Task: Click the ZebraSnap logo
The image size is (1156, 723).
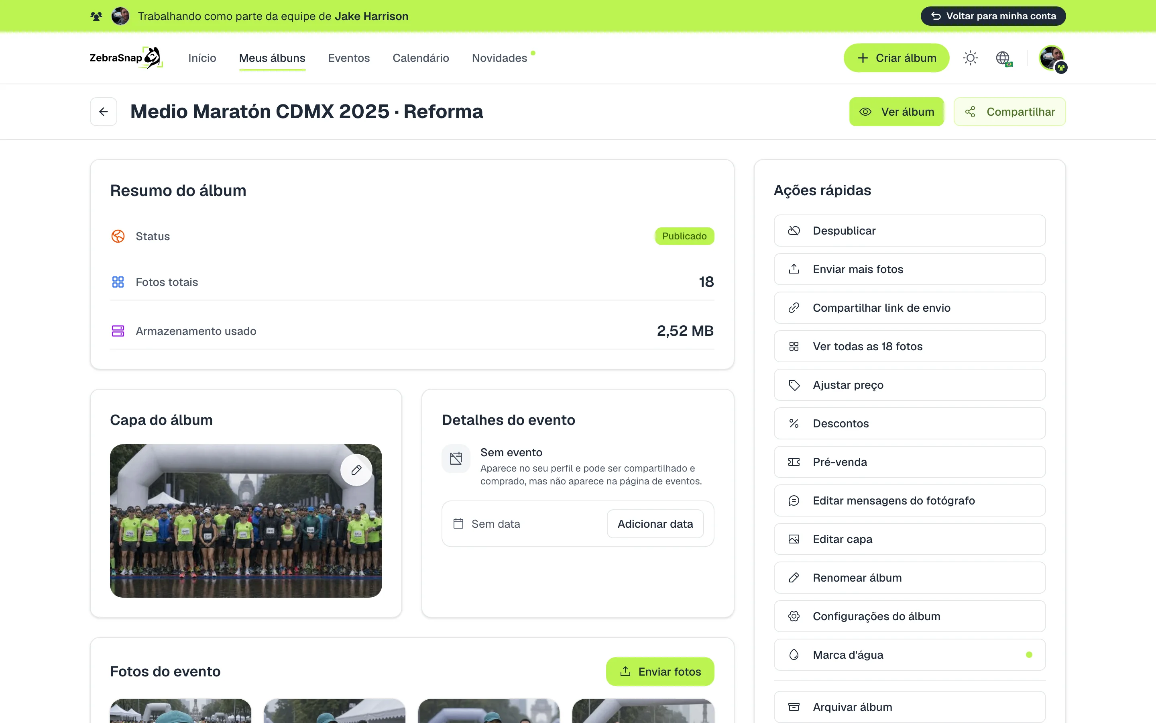Action: point(126,58)
